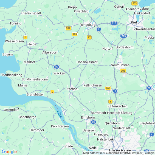Select the Heide town label
Image resolution: width=155 pixels, height=155 pixels.
click(32, 44)
